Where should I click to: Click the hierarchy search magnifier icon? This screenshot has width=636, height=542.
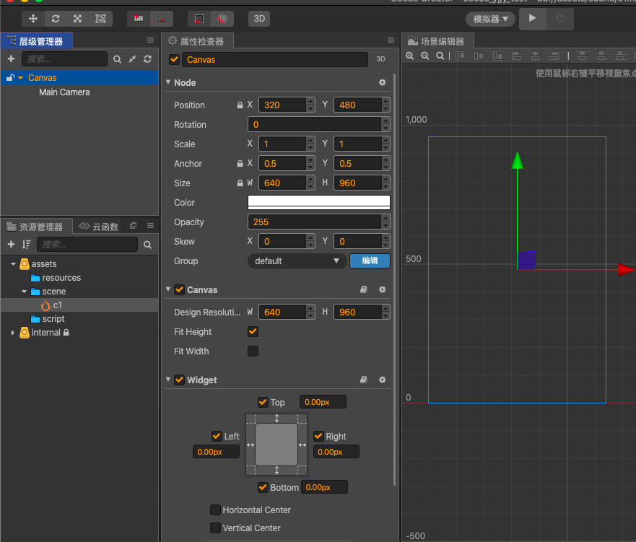point(117,59)
